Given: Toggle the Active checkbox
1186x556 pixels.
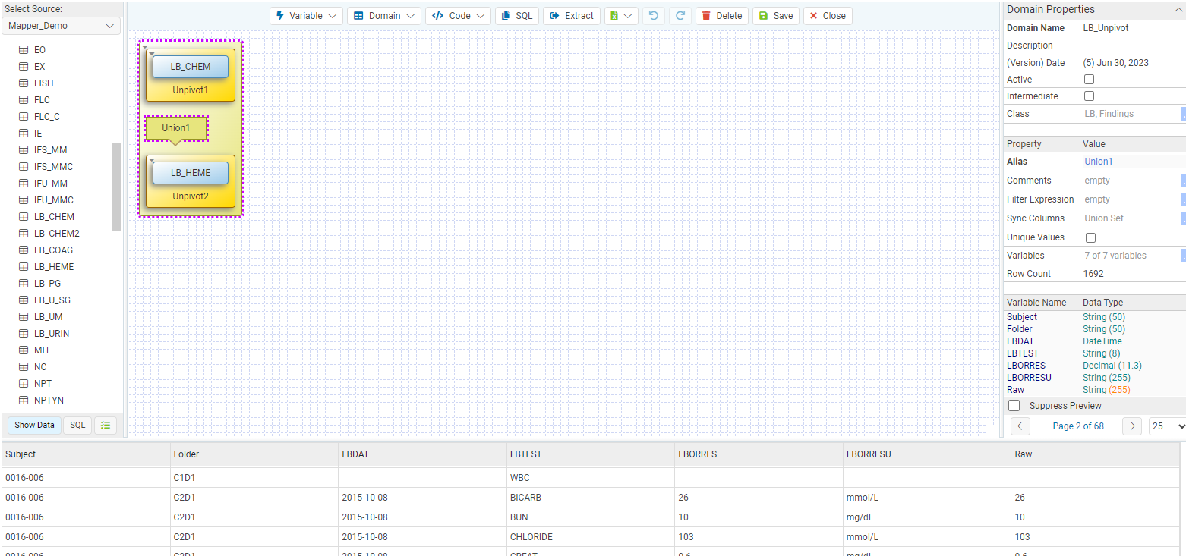Looking at the screenshot, I should pos(1089,80).
